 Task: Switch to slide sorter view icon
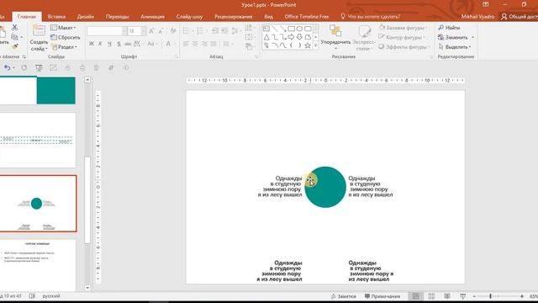click(x=431, y=295)
